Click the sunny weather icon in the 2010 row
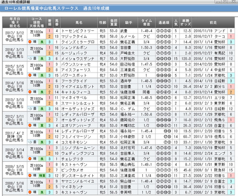Viewport: 238px width, 196px height. (30, 159)
